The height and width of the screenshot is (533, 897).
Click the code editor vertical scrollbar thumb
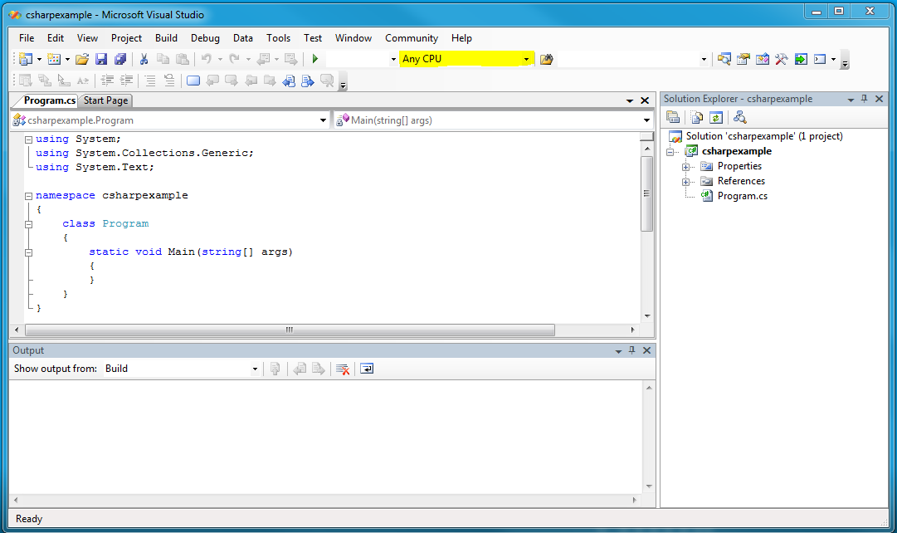coord(646,193)
